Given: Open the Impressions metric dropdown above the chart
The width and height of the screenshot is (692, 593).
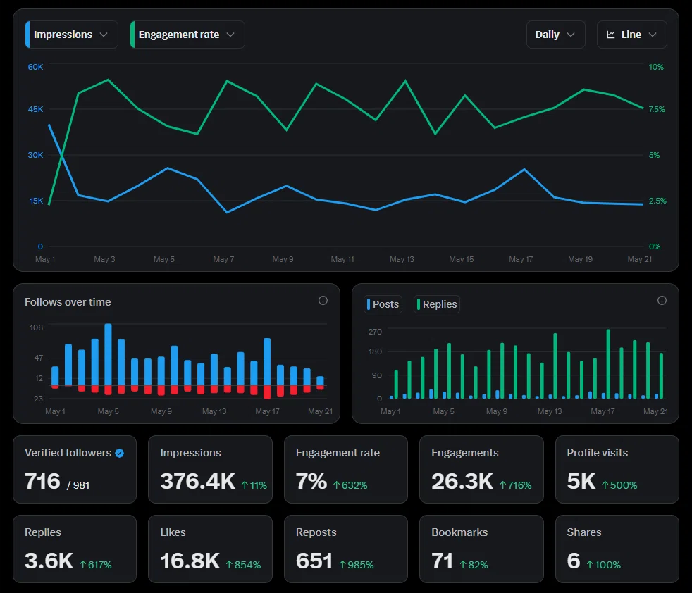Looking at the screenshot, I should click(x=71, y=35).
